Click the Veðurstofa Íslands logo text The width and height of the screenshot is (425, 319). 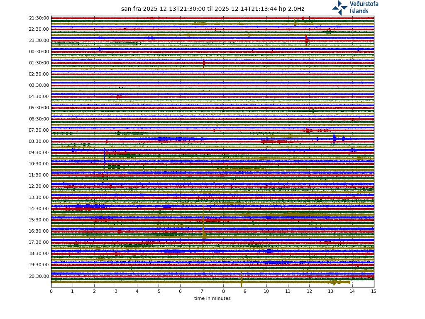(364, 7)
